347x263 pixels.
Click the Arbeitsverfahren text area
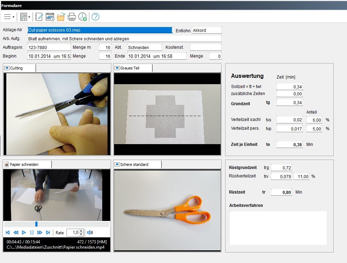point(278,228)
